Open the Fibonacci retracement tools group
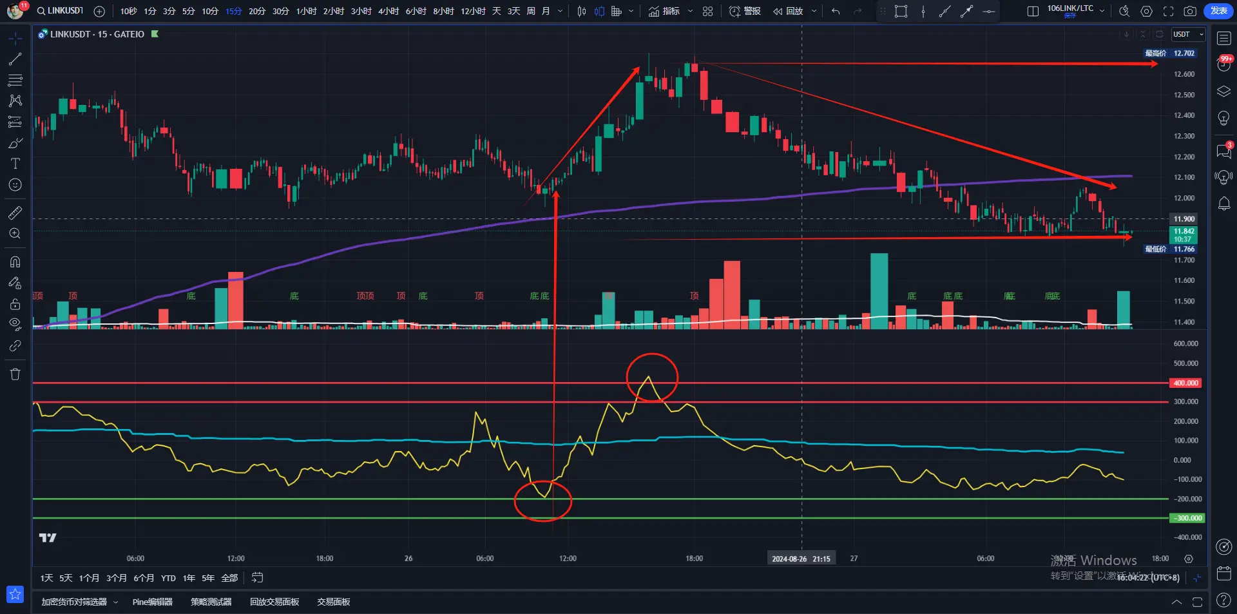Viewport: 1237px width, 614px height. tap(15, 80)
